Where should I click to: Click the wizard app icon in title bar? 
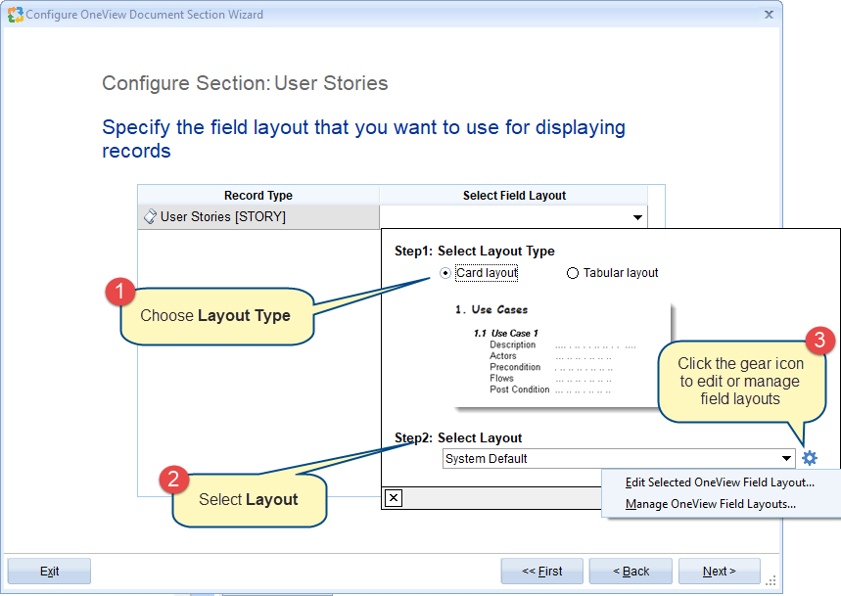click(x=15, y=15)
